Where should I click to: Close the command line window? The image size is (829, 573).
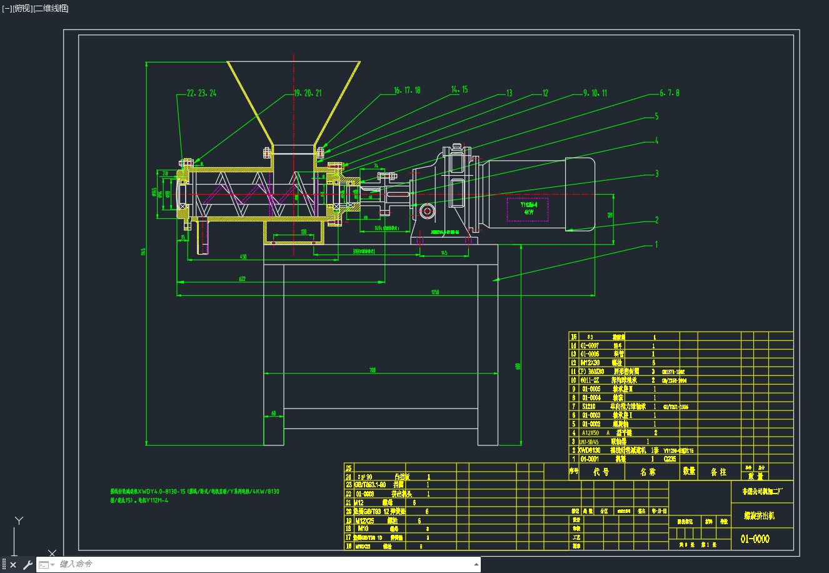13,565
